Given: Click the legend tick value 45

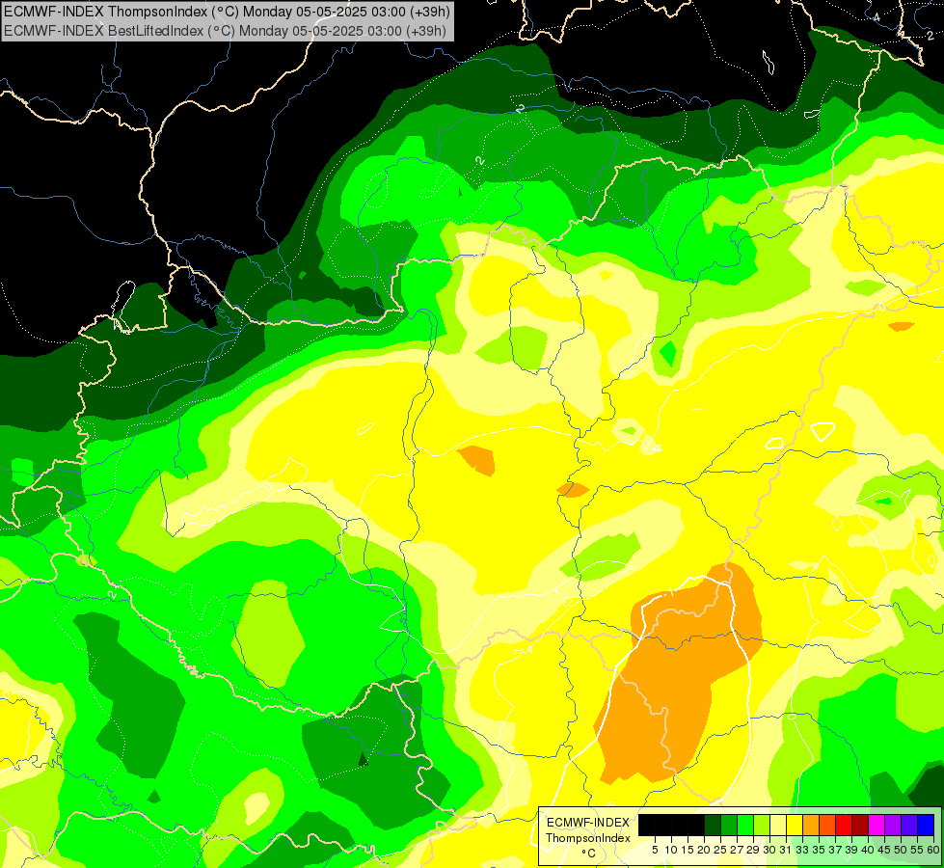Looking at the screenshot, I should [884, 850].
